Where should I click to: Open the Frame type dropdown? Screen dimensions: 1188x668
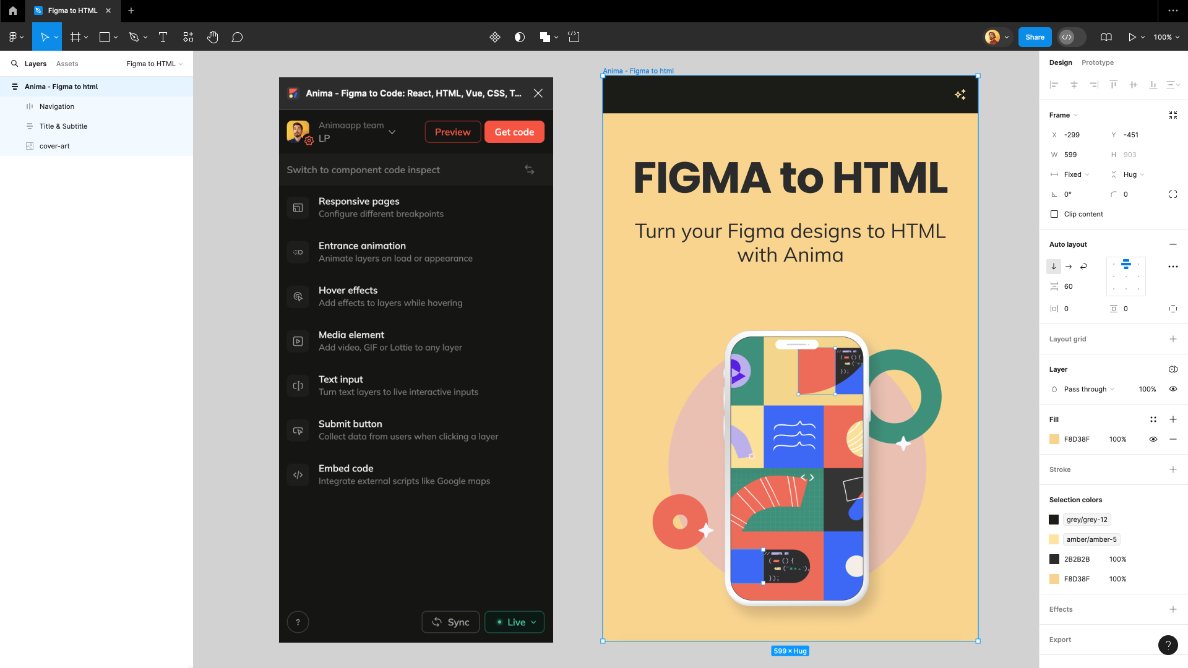click(1064, 115)
